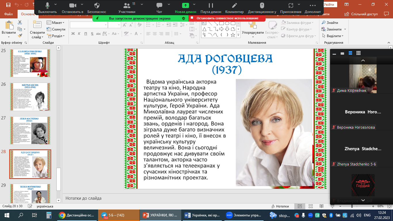Open the Виділити select dropdown

click(x=333, y=36)
